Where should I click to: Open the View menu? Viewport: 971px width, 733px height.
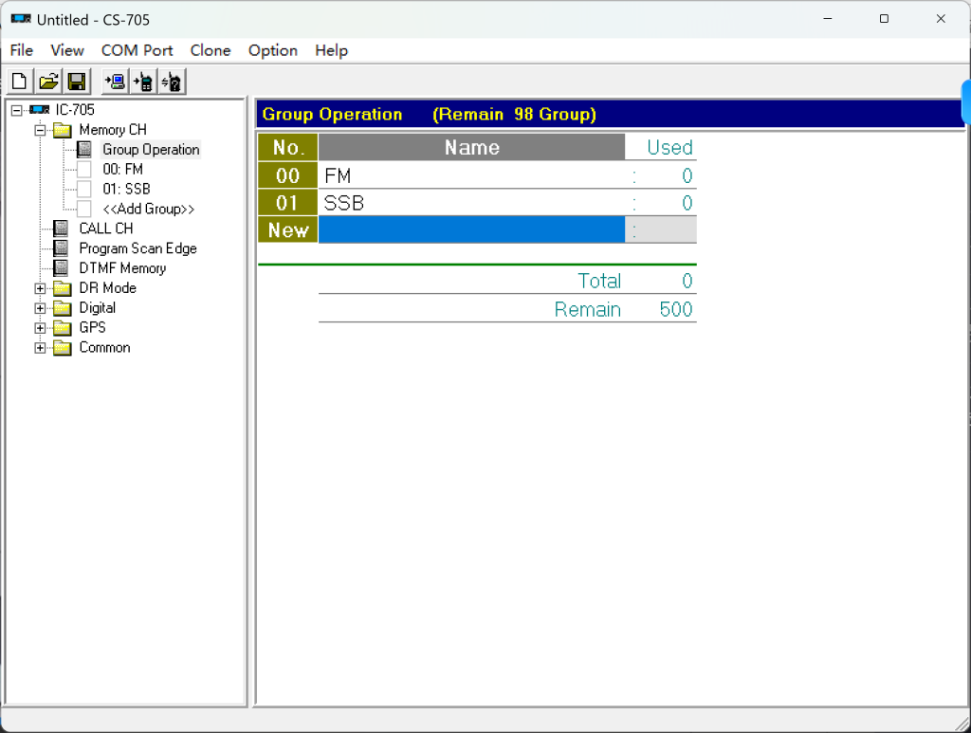tap(67, 50)
